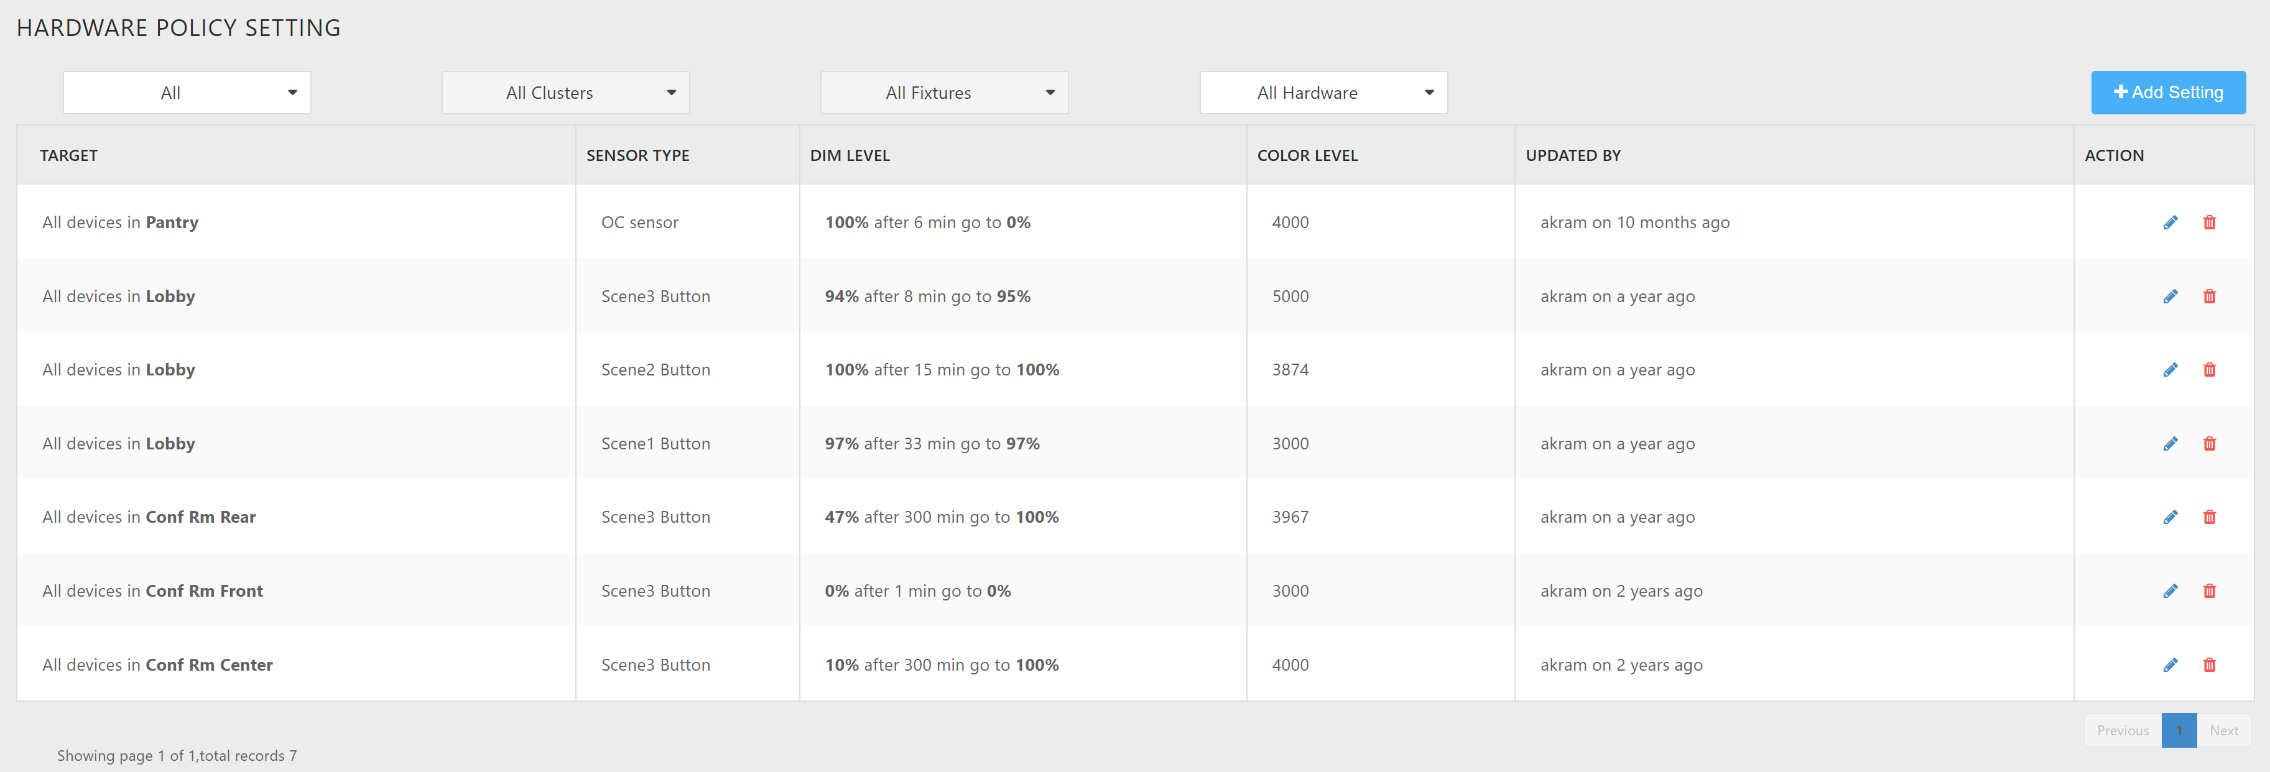Edit Conf Rm Front policy
Image resolution: width=2270 pixels, height=772 pixels.
(x=2169, y=592)
